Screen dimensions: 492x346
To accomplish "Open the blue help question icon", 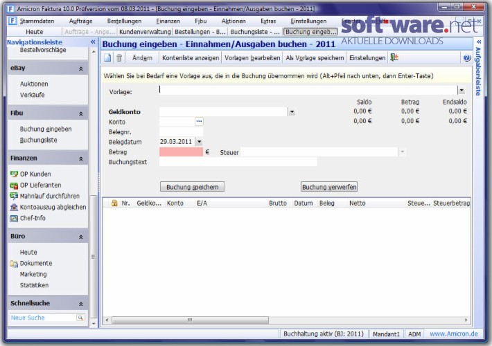I will tap(467, 58).
